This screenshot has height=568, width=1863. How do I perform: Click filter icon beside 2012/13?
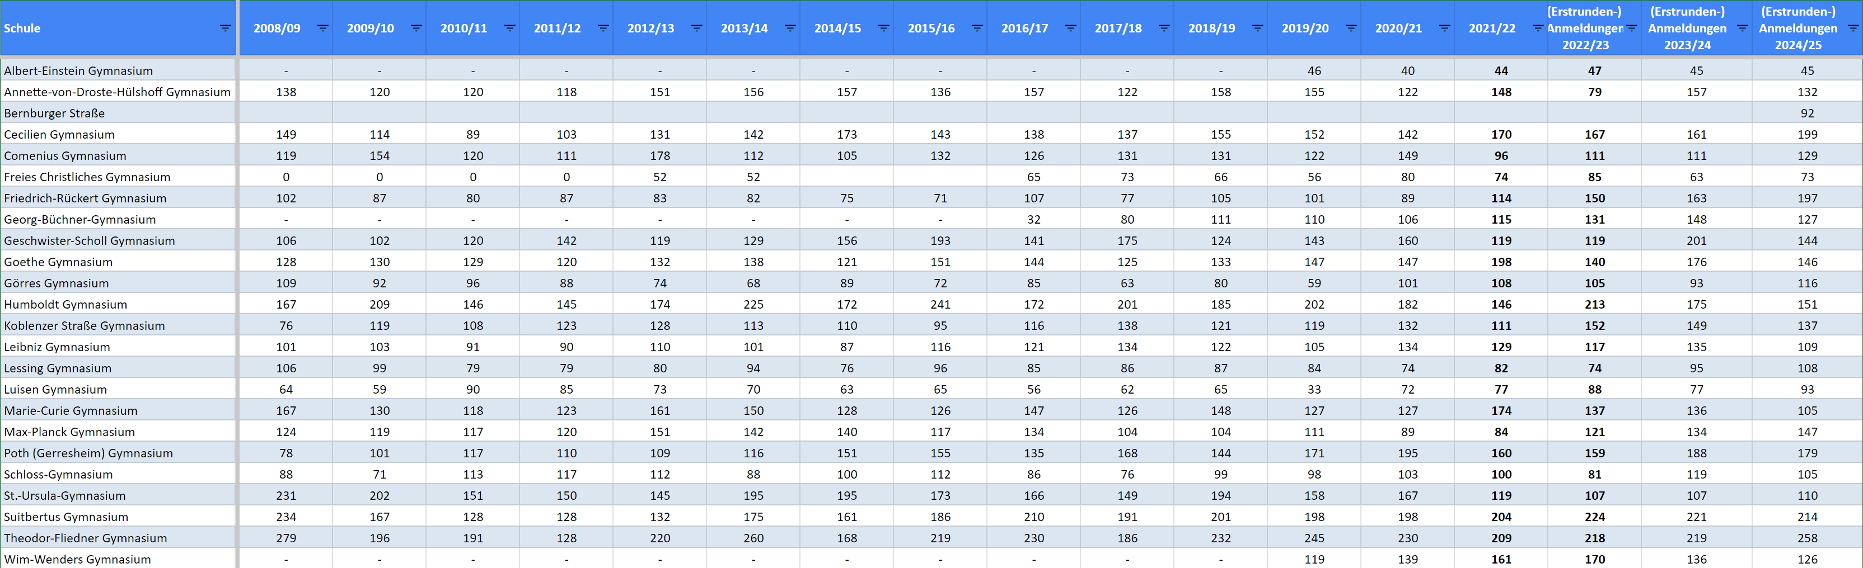point(696,28)
